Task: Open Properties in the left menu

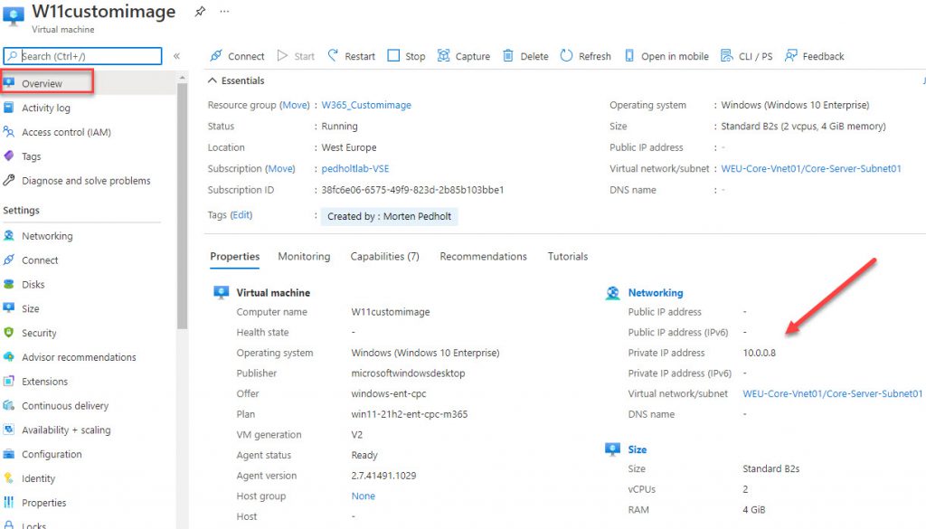Action: pyautogui.click(x=44, y=503)
